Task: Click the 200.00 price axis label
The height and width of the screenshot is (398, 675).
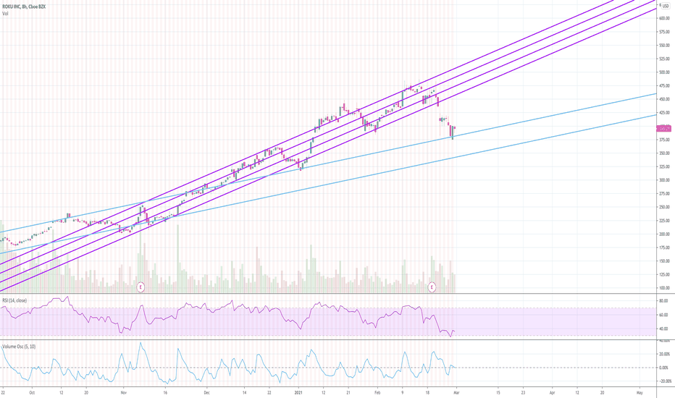Action: coord(664,234)
